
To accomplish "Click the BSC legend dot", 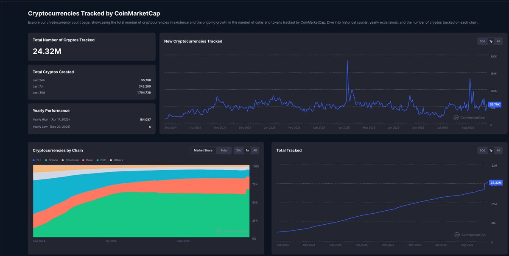I will click(x=98, y=160).
